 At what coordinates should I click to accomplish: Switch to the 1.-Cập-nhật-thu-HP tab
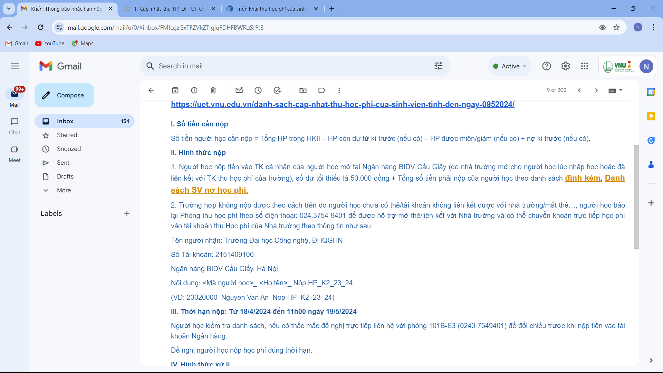(x=169, y=9)
